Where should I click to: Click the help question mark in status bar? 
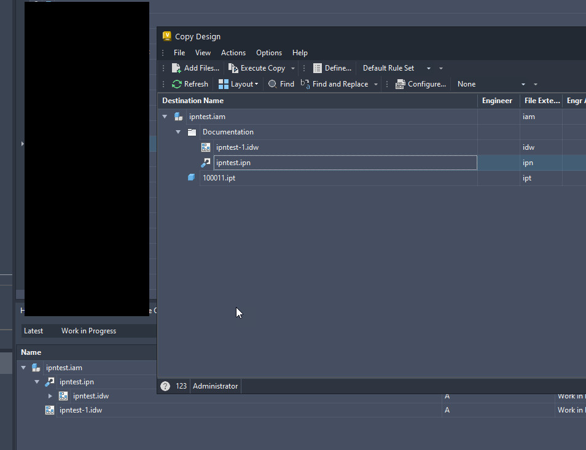coord(166,386)
